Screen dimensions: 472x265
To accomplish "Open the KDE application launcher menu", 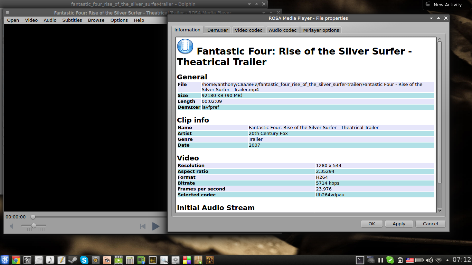I will [5, 260].
